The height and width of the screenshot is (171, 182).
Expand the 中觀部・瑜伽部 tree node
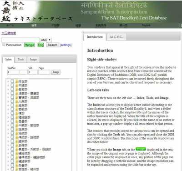(8, 126)
